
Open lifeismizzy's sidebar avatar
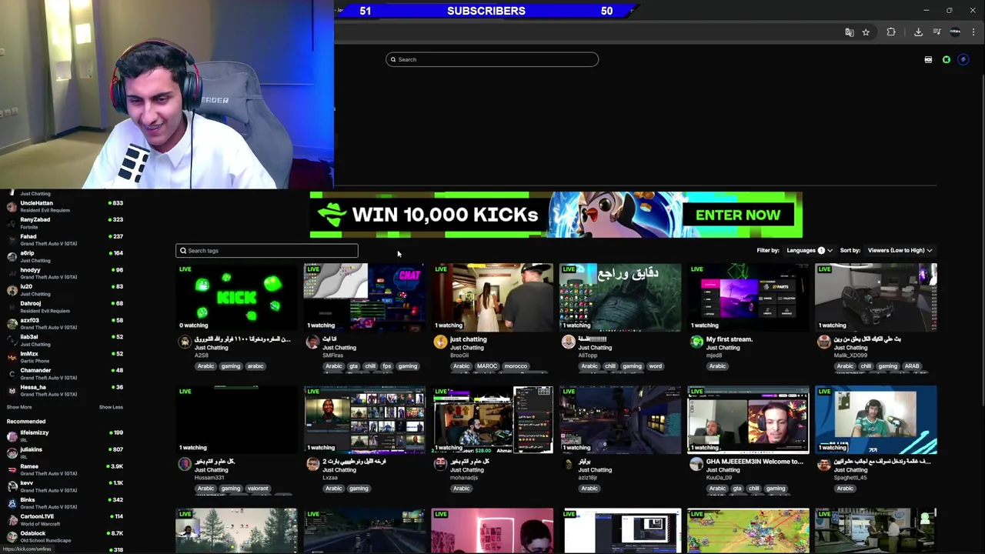point(12,436)
